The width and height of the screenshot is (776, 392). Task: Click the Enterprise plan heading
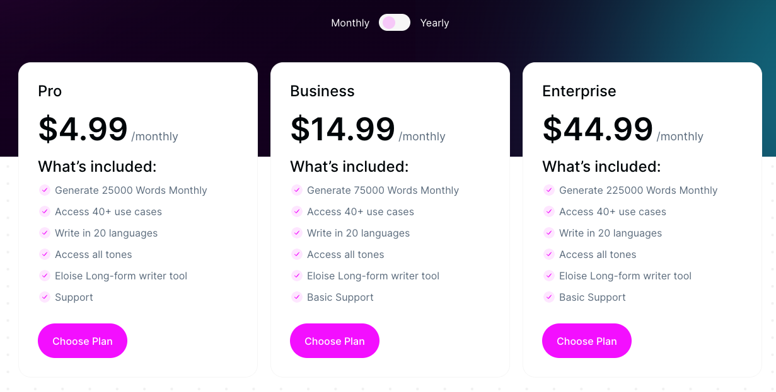pos(579,91)
